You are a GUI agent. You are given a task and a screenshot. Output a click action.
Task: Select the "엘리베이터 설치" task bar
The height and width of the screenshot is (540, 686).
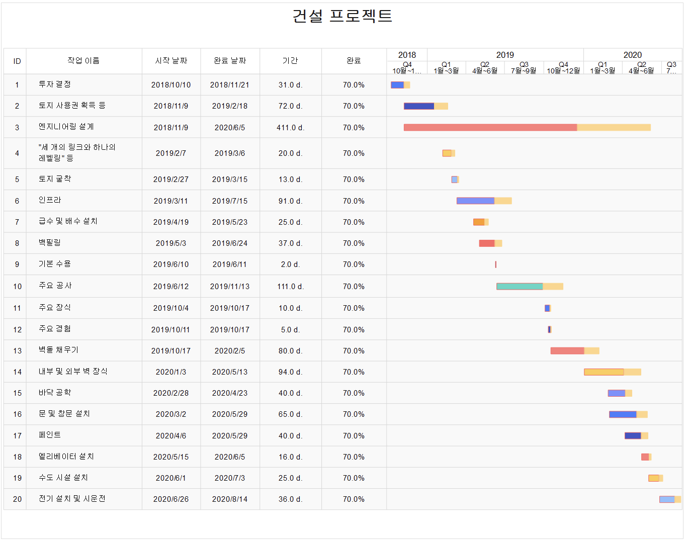[x=644, y=457]
